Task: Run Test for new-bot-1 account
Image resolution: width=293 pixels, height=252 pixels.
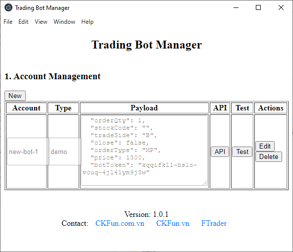Action: click(242, 152)
